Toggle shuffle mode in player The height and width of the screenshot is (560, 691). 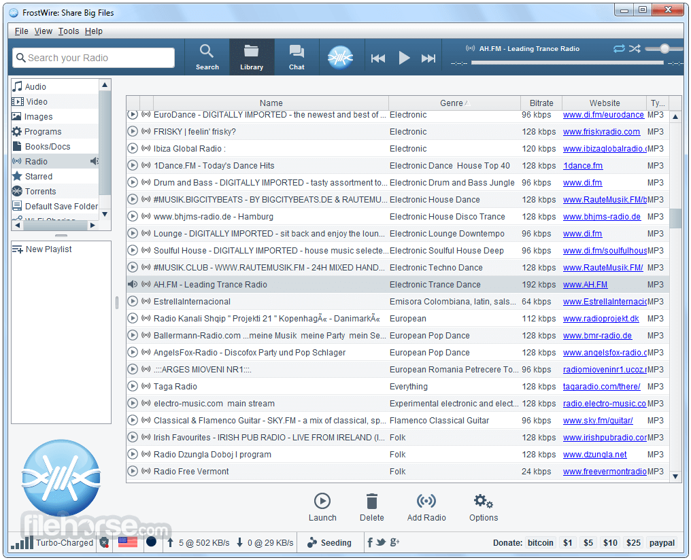(x=635, y=48)
